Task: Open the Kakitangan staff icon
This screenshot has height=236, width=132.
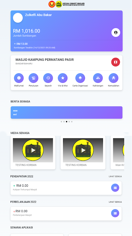Action: coord(98,78)
